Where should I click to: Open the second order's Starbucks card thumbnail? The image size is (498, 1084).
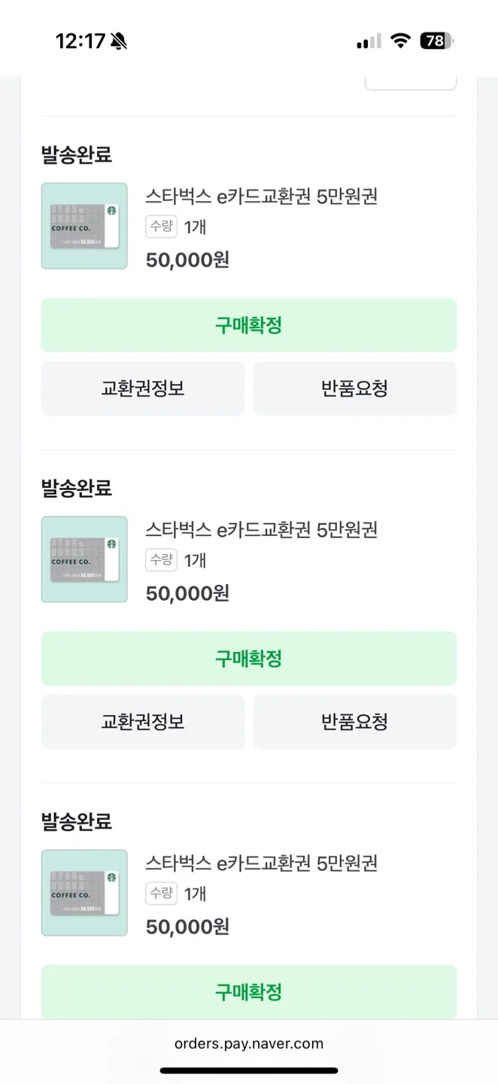pos(84,559)
